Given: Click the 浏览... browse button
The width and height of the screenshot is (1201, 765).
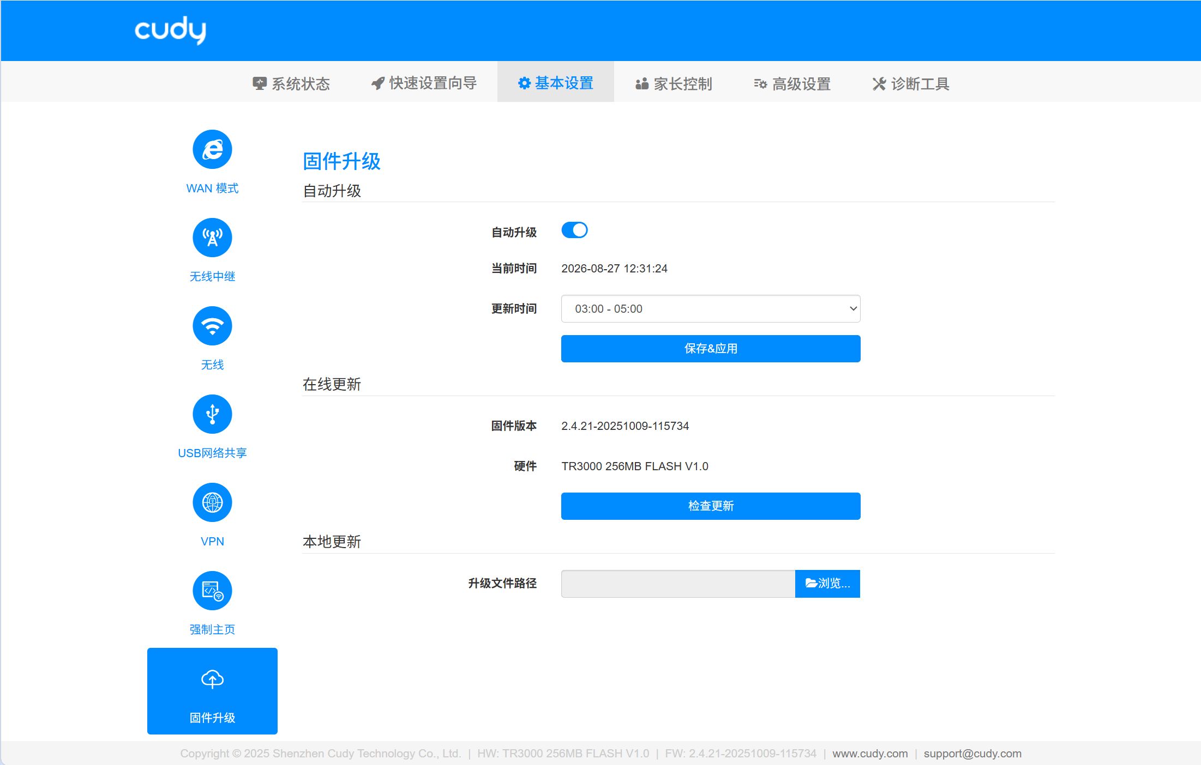Looking at the screenshot, I should coord(827,584).
